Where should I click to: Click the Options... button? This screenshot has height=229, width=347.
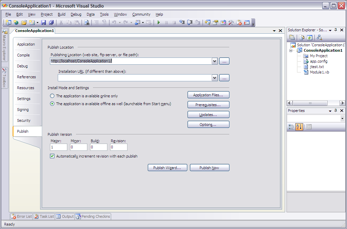pos(208,125)
